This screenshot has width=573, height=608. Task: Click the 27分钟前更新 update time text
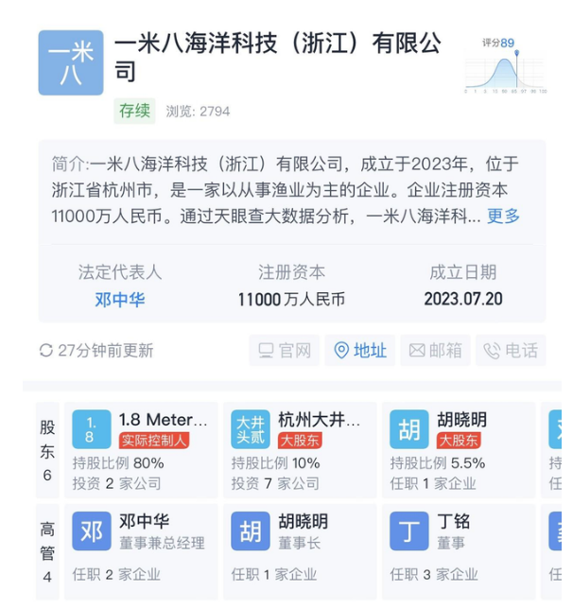[106, 351]
